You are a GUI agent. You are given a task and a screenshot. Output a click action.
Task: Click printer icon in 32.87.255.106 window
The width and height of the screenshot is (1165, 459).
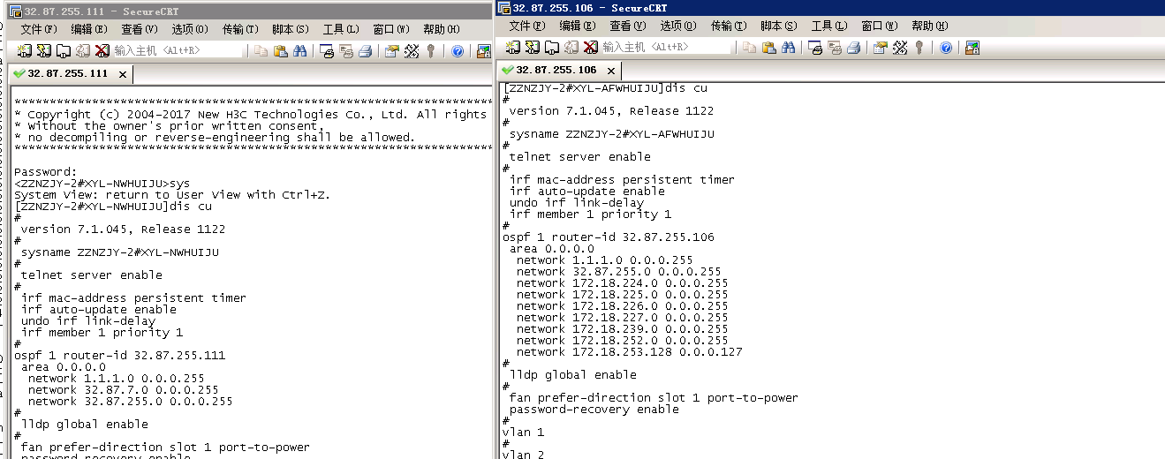(x=853, y=48)
